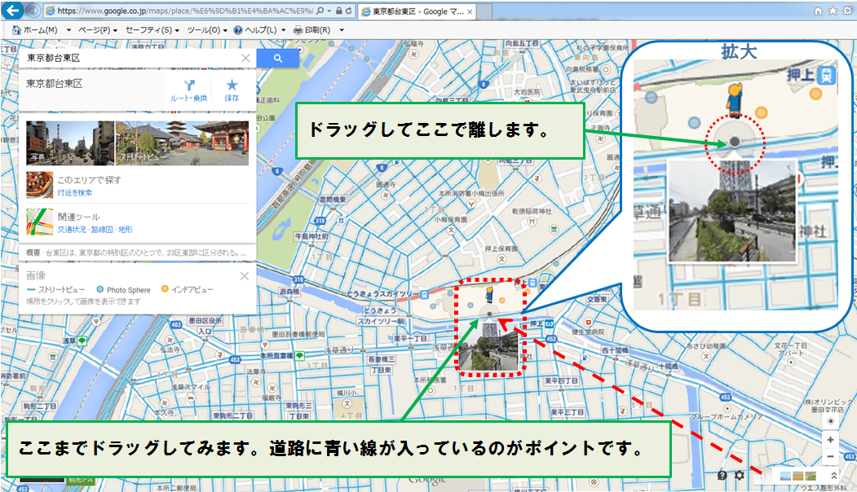Open the Maps settings gear at bottom right
Viewport: 857px width, 492px height.
[740, 475]
